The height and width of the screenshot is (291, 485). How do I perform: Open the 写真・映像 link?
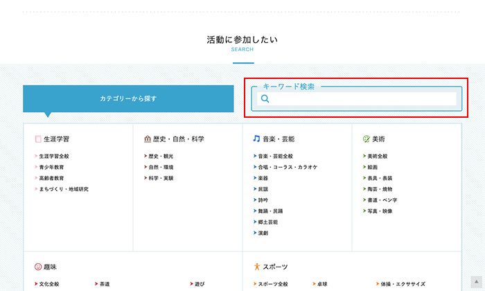tap(380, 211)
